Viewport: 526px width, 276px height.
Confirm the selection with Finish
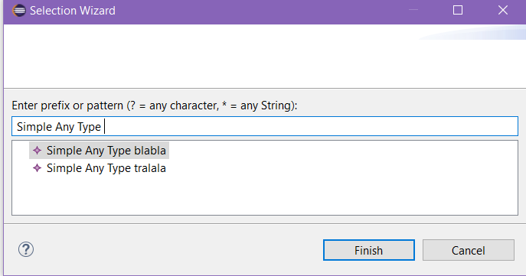coord(369,250)
